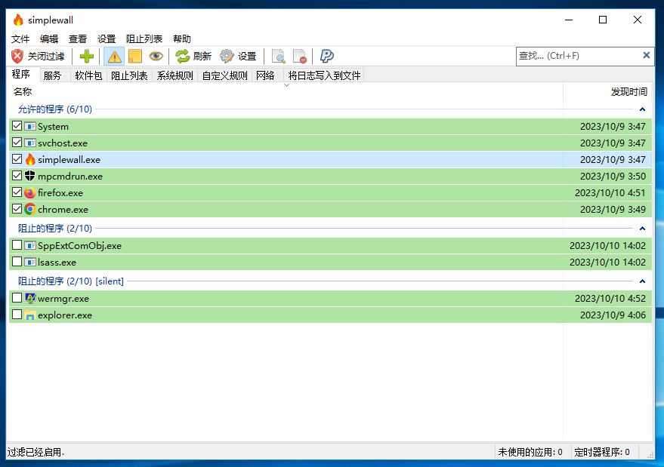Uncheck the chrome.exe checkbox

click(x=17, y=209)
